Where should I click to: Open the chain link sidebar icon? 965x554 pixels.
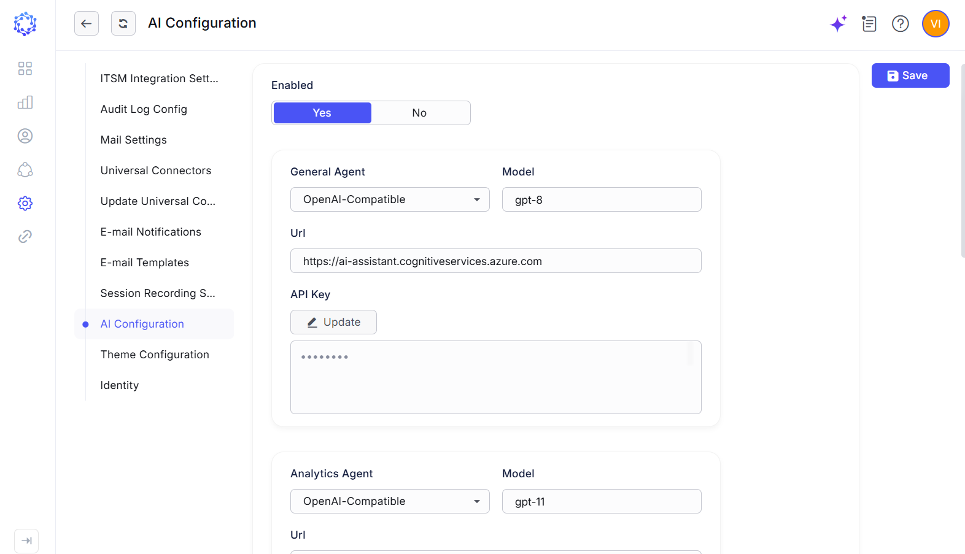point(25,236)
